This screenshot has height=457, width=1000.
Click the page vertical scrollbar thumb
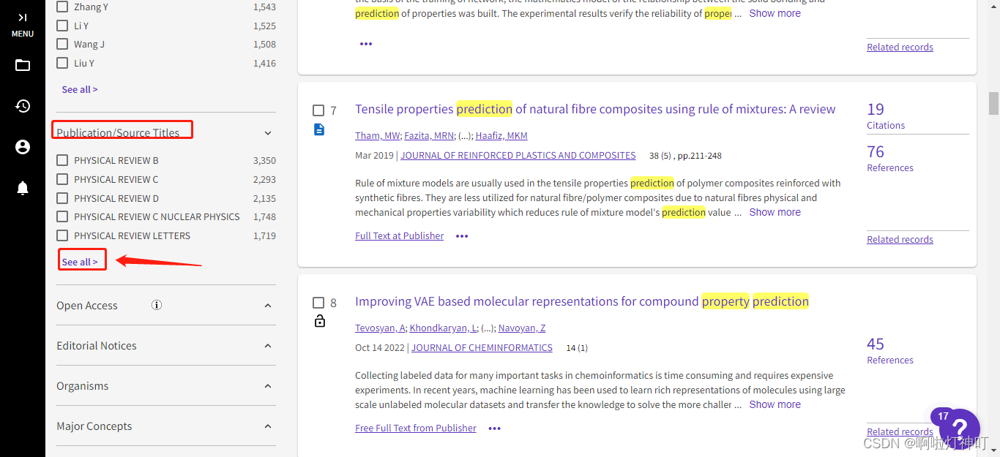click(x=993, y=103)
